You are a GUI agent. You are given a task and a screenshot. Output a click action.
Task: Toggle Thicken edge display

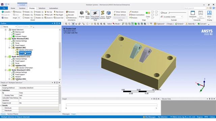[x=133, y=18]
